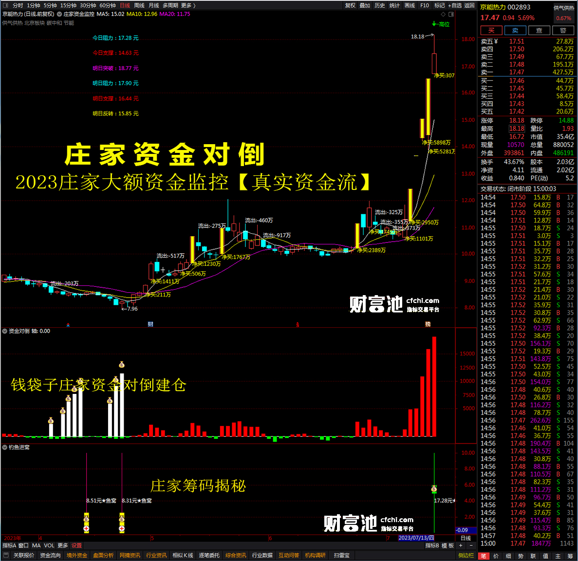
Task: Open 多周期 multi-period view
Action: (x=170, y=5)
